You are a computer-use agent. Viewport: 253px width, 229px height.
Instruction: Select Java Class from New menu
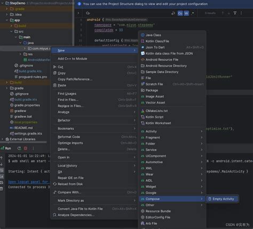[172, 35]
